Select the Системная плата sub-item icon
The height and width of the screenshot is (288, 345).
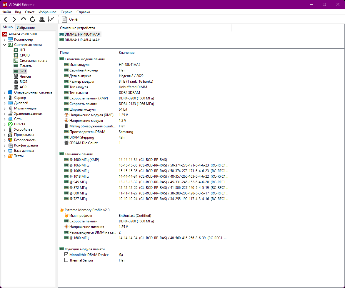click(x=16, y=61)
